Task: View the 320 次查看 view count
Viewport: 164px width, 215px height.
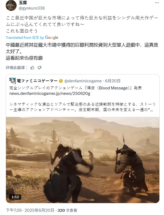Action: tap(67, 210)
